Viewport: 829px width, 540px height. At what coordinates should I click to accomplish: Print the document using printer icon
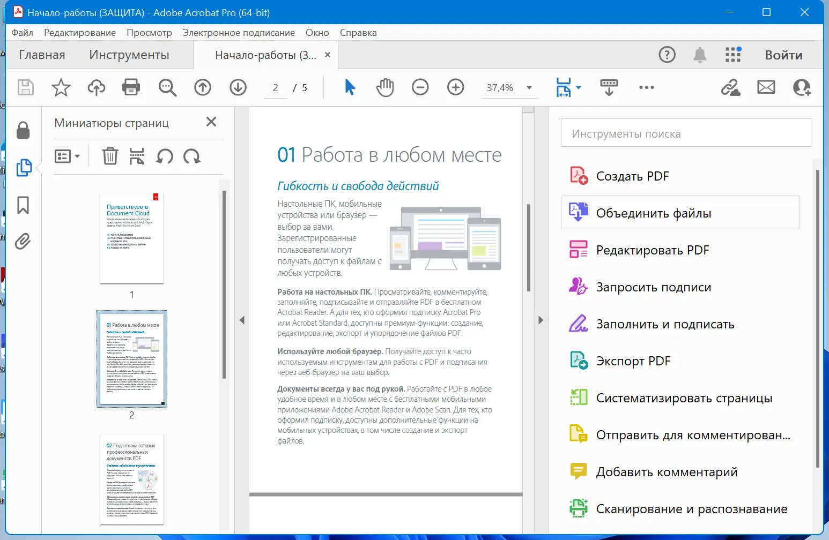pyautogui.click(x=131, y=87)
